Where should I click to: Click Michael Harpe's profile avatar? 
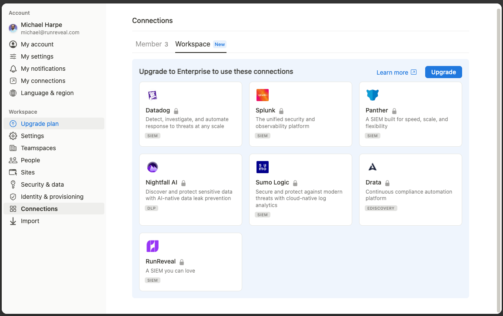(13, 28)
